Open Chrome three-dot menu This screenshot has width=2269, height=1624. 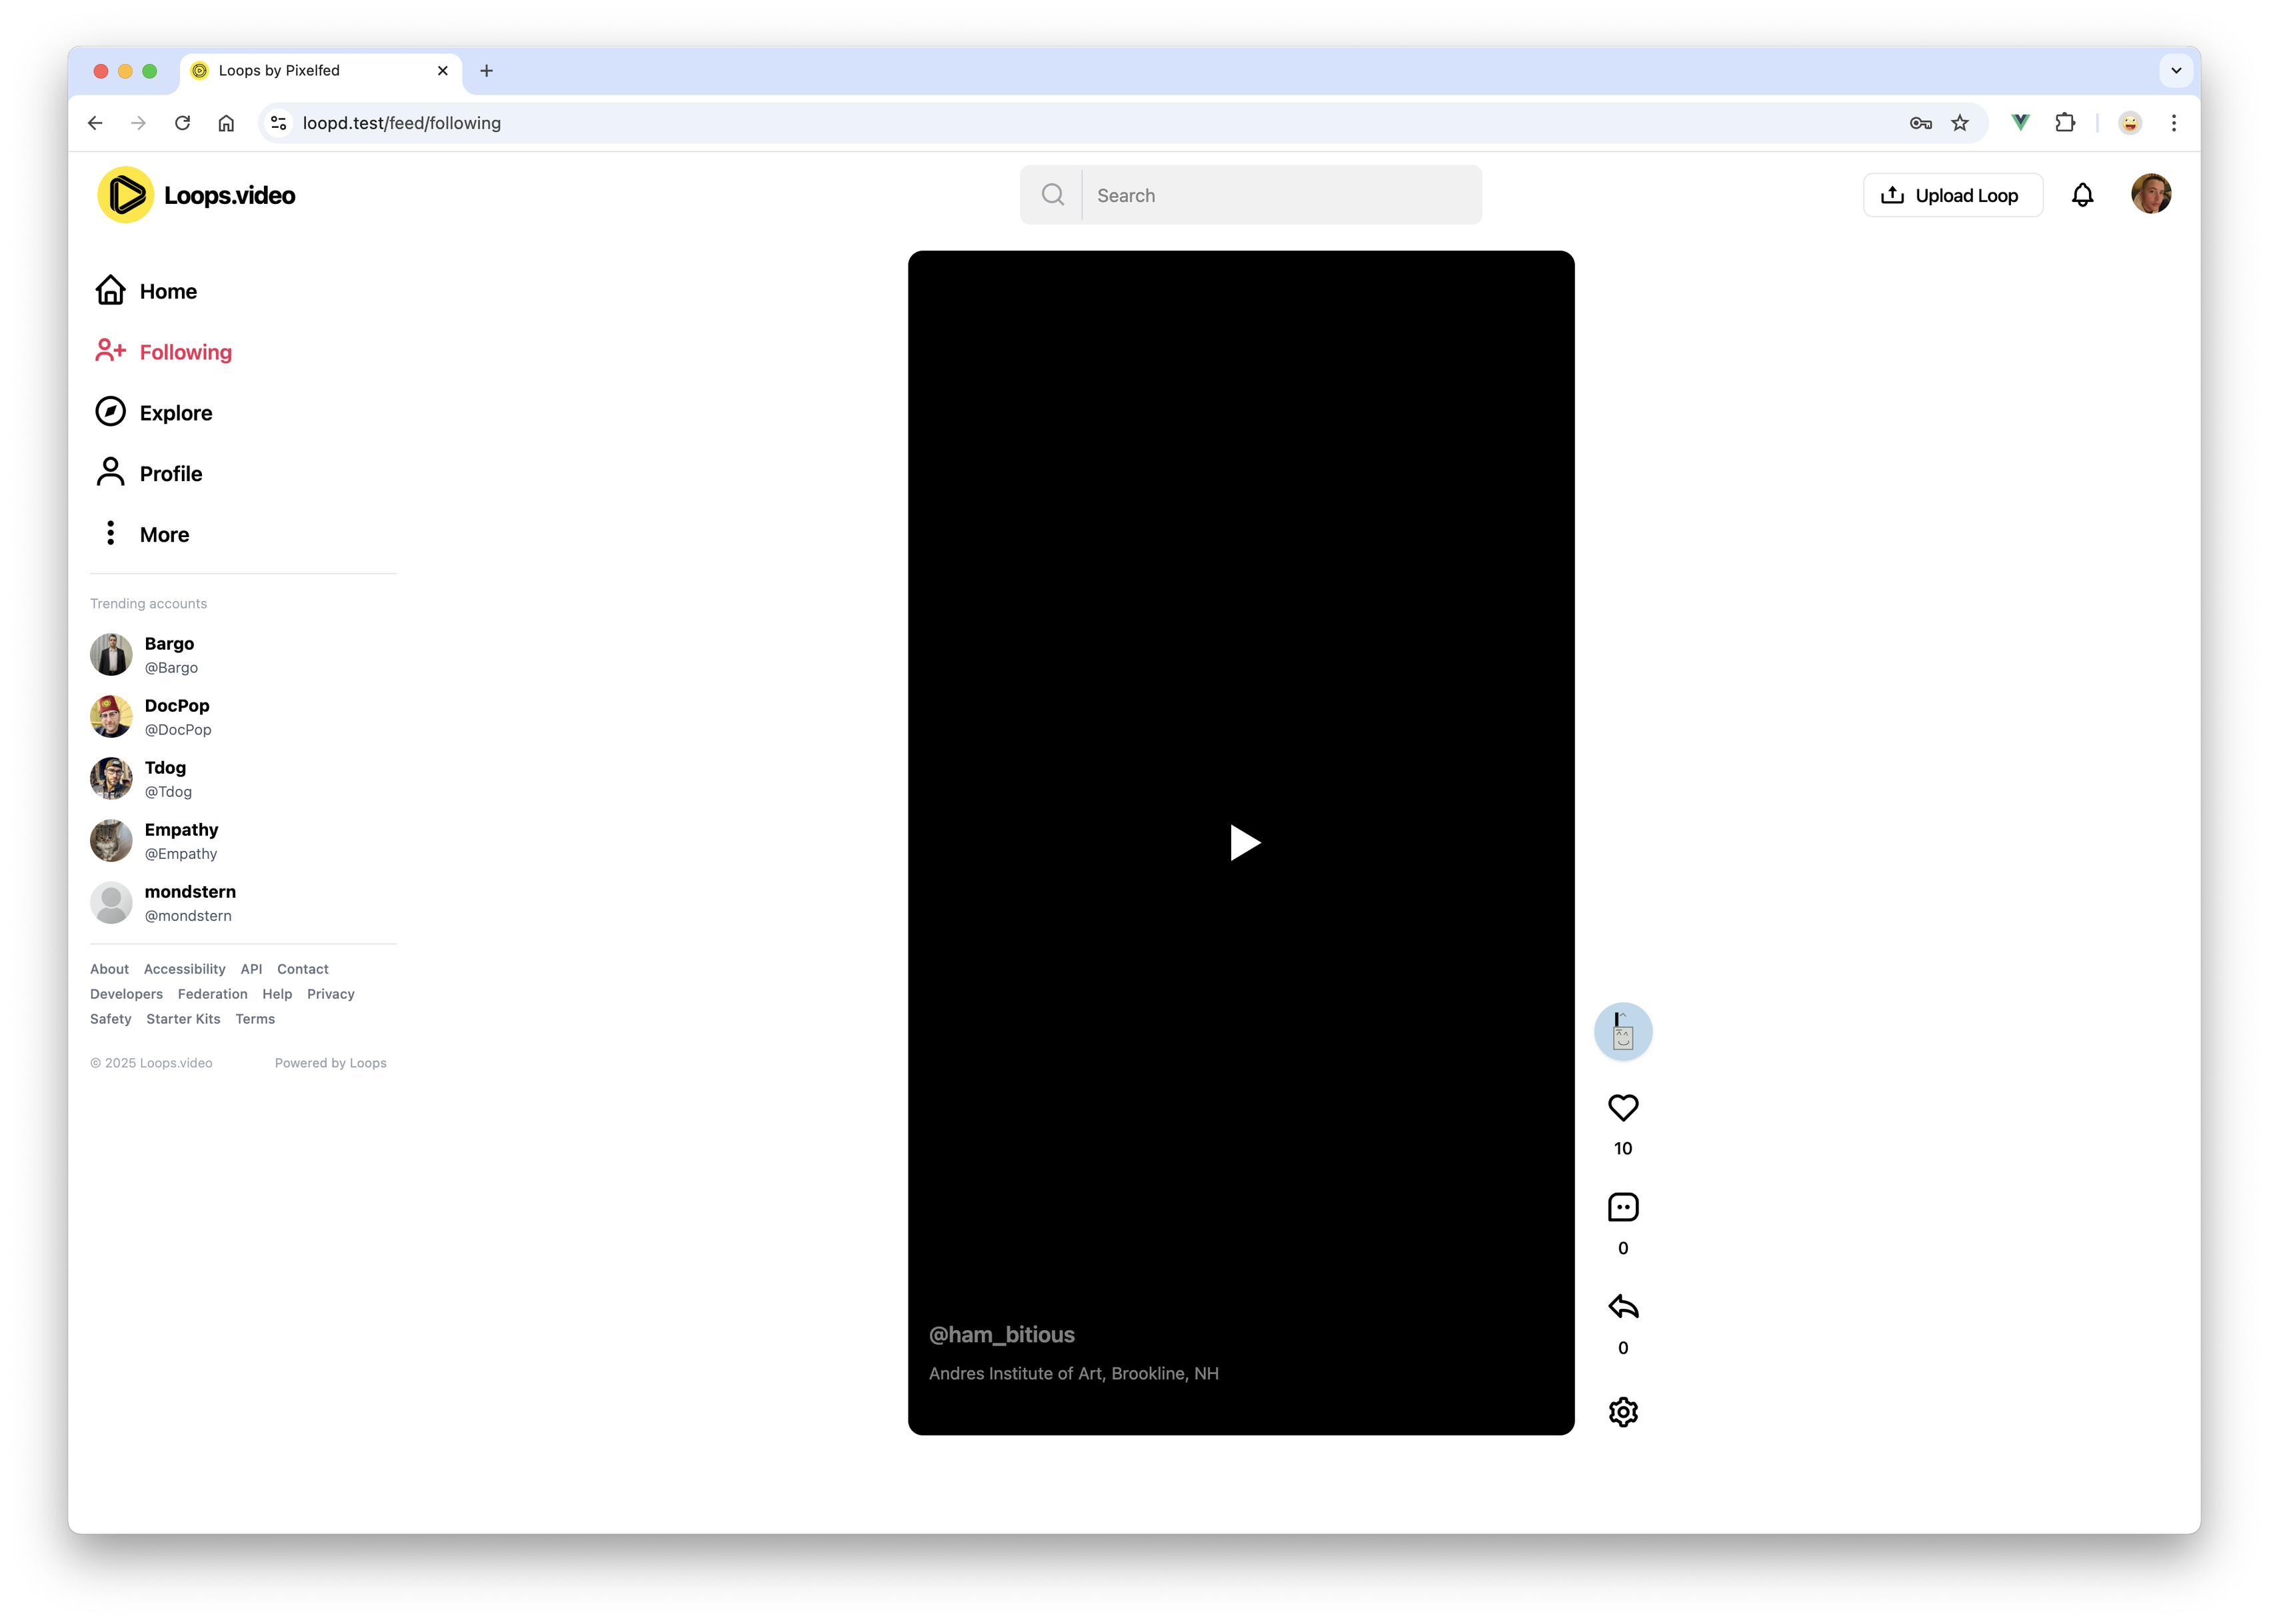pyautogui.click(x=2173, y=123)
